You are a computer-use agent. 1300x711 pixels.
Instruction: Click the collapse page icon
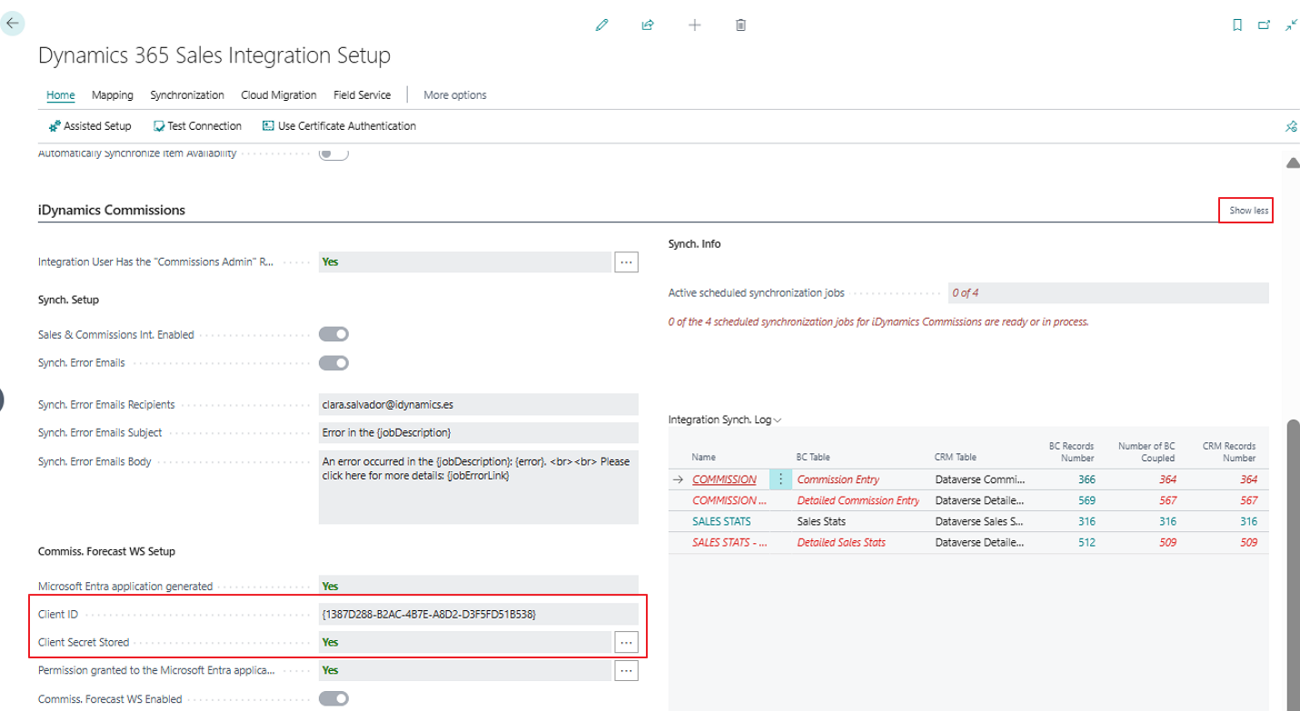tap(1291, 25)
